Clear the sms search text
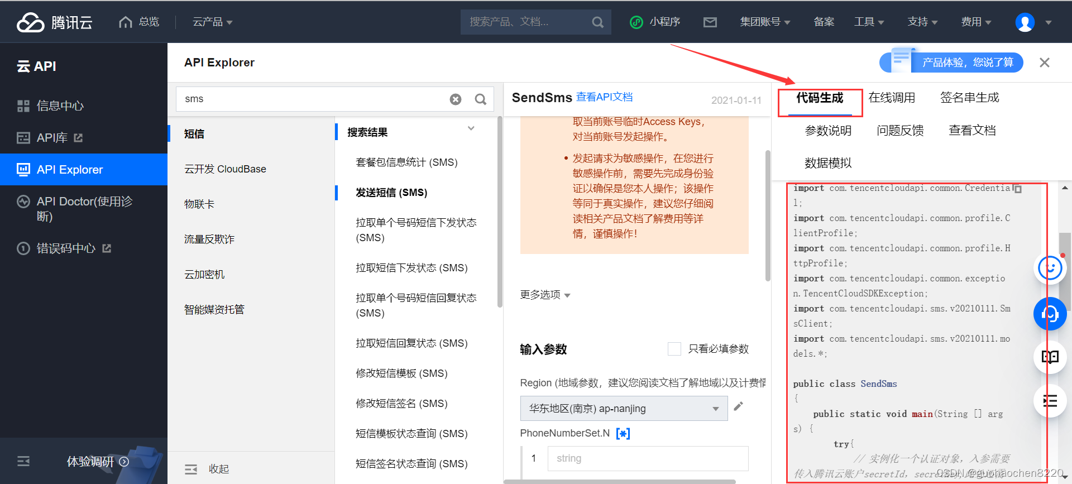The height and width of the screenshot is (484, 1072). [456, 99]
